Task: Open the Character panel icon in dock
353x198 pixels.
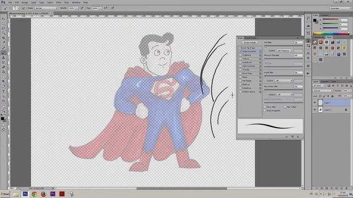Action: (308, 53)
